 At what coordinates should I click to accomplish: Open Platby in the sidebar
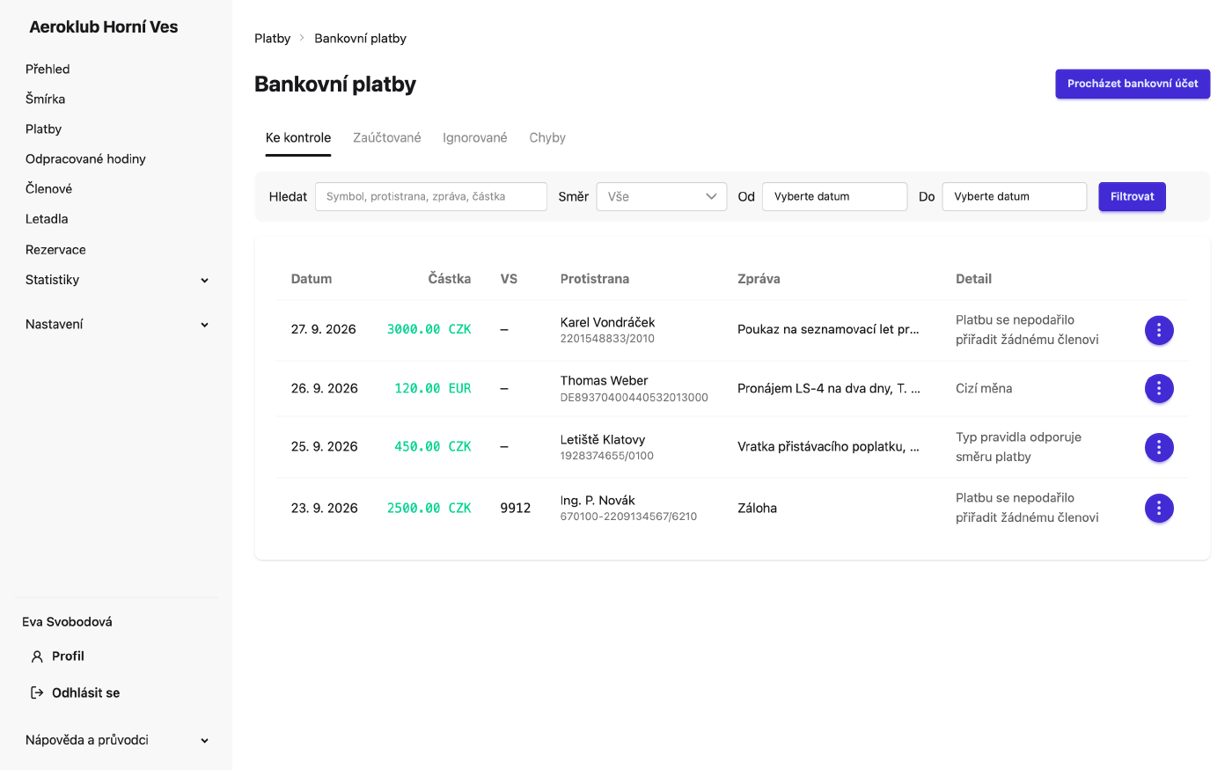point(44,128)
